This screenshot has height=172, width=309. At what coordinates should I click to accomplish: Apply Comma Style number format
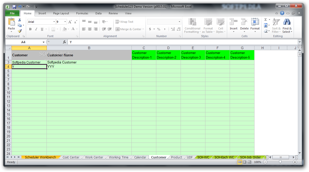(x=165, y=29)
